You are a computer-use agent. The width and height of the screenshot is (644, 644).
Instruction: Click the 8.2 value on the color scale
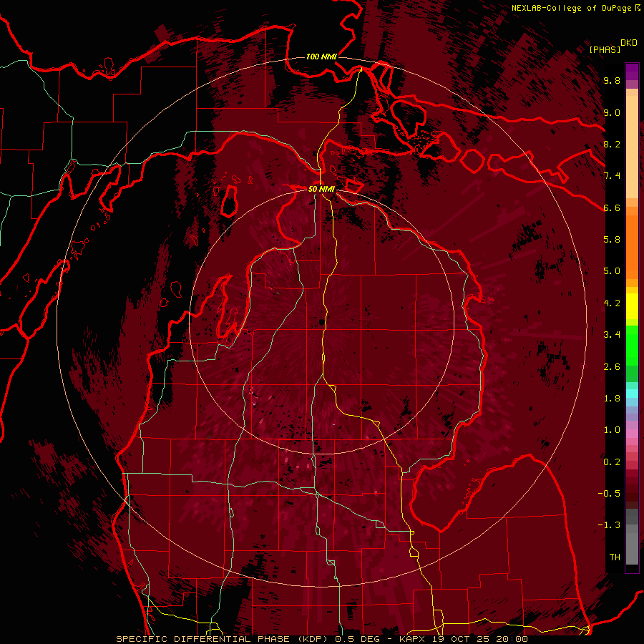click(x=612, y=144)
